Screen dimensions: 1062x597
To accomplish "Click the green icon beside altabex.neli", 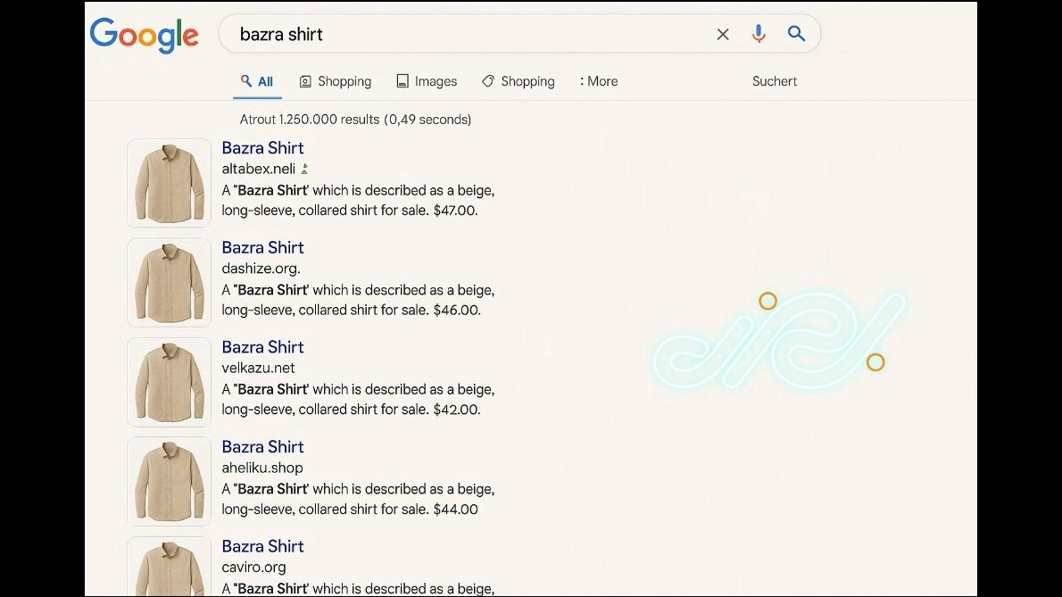I will tap(304, 170).
